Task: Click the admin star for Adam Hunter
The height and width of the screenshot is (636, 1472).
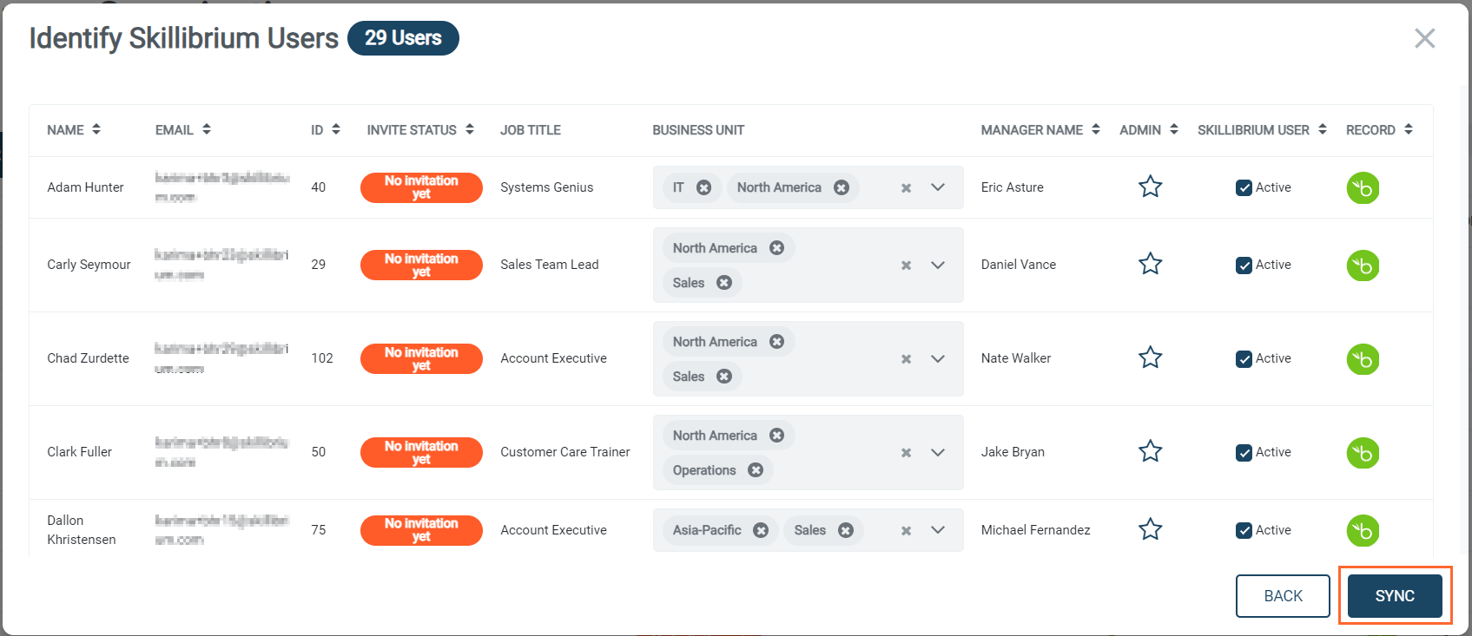Action: coord(1150,187)
